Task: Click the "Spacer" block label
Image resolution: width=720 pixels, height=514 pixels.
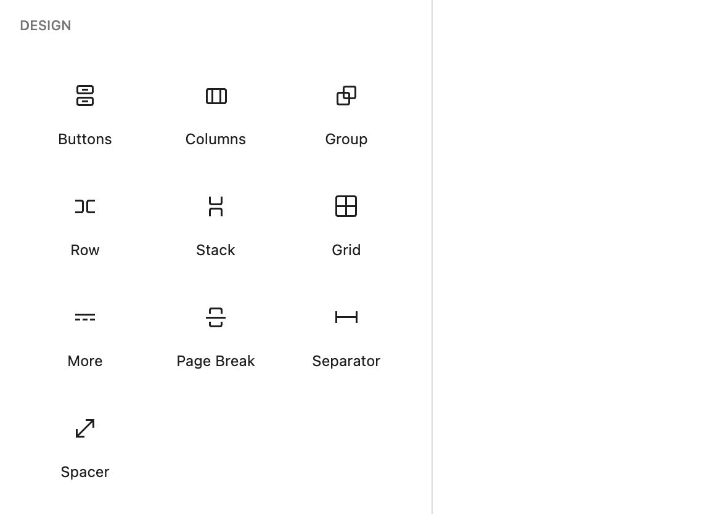Action: [85, 472]
